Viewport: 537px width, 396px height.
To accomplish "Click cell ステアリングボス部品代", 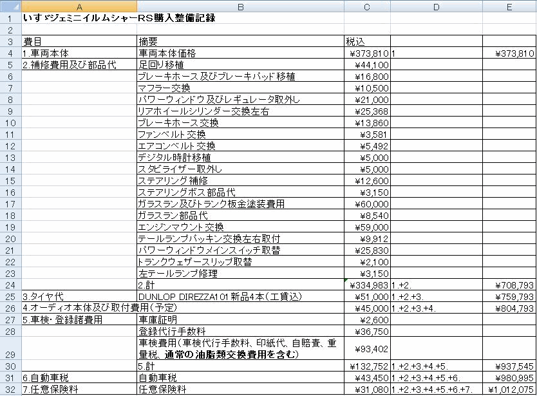I will [x=240, y=192].
